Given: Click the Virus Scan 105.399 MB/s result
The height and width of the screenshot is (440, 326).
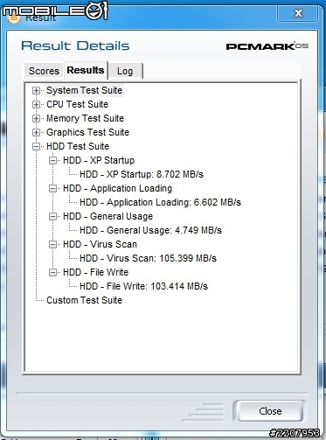Looking at the screenshot, I should point(148,258).
